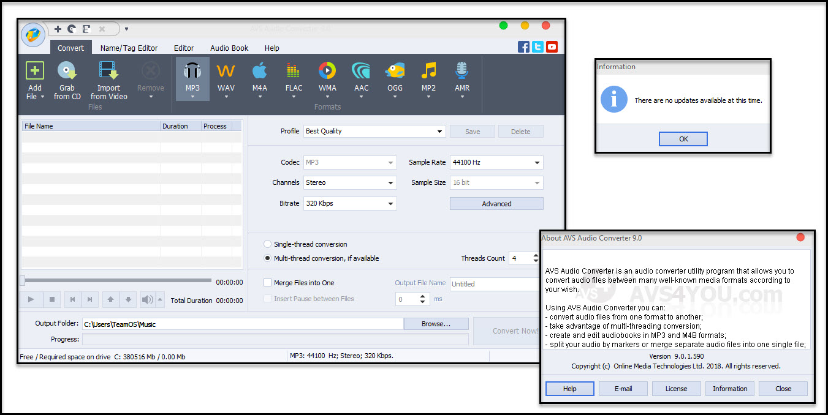828x415 pixels.
Task: Switch to the Name/Tag Editor tab
Action: pos(129,48)
